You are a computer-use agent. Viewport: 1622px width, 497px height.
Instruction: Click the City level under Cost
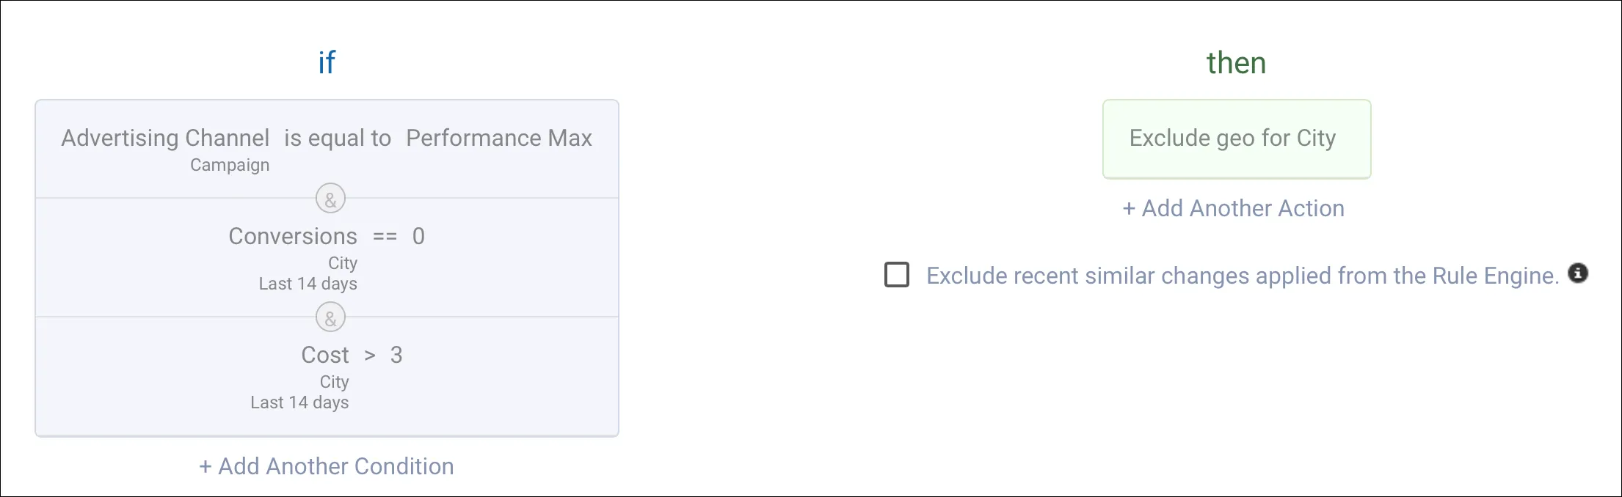pos(334,382)
